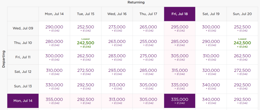Select the Sat, Jul 19 returning column header
This screenshot has height=110, width=260.
[211, 14]
